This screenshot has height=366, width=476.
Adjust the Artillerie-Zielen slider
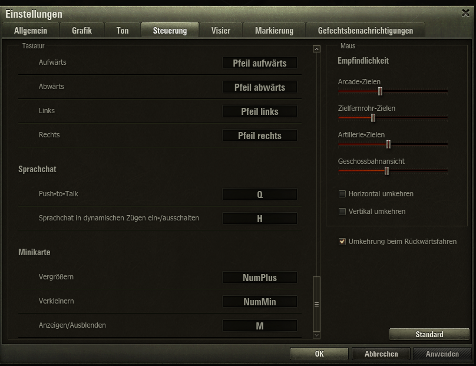[388, 144]
